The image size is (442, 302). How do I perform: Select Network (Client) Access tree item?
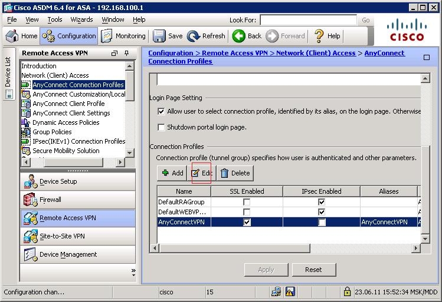point(55,75)
